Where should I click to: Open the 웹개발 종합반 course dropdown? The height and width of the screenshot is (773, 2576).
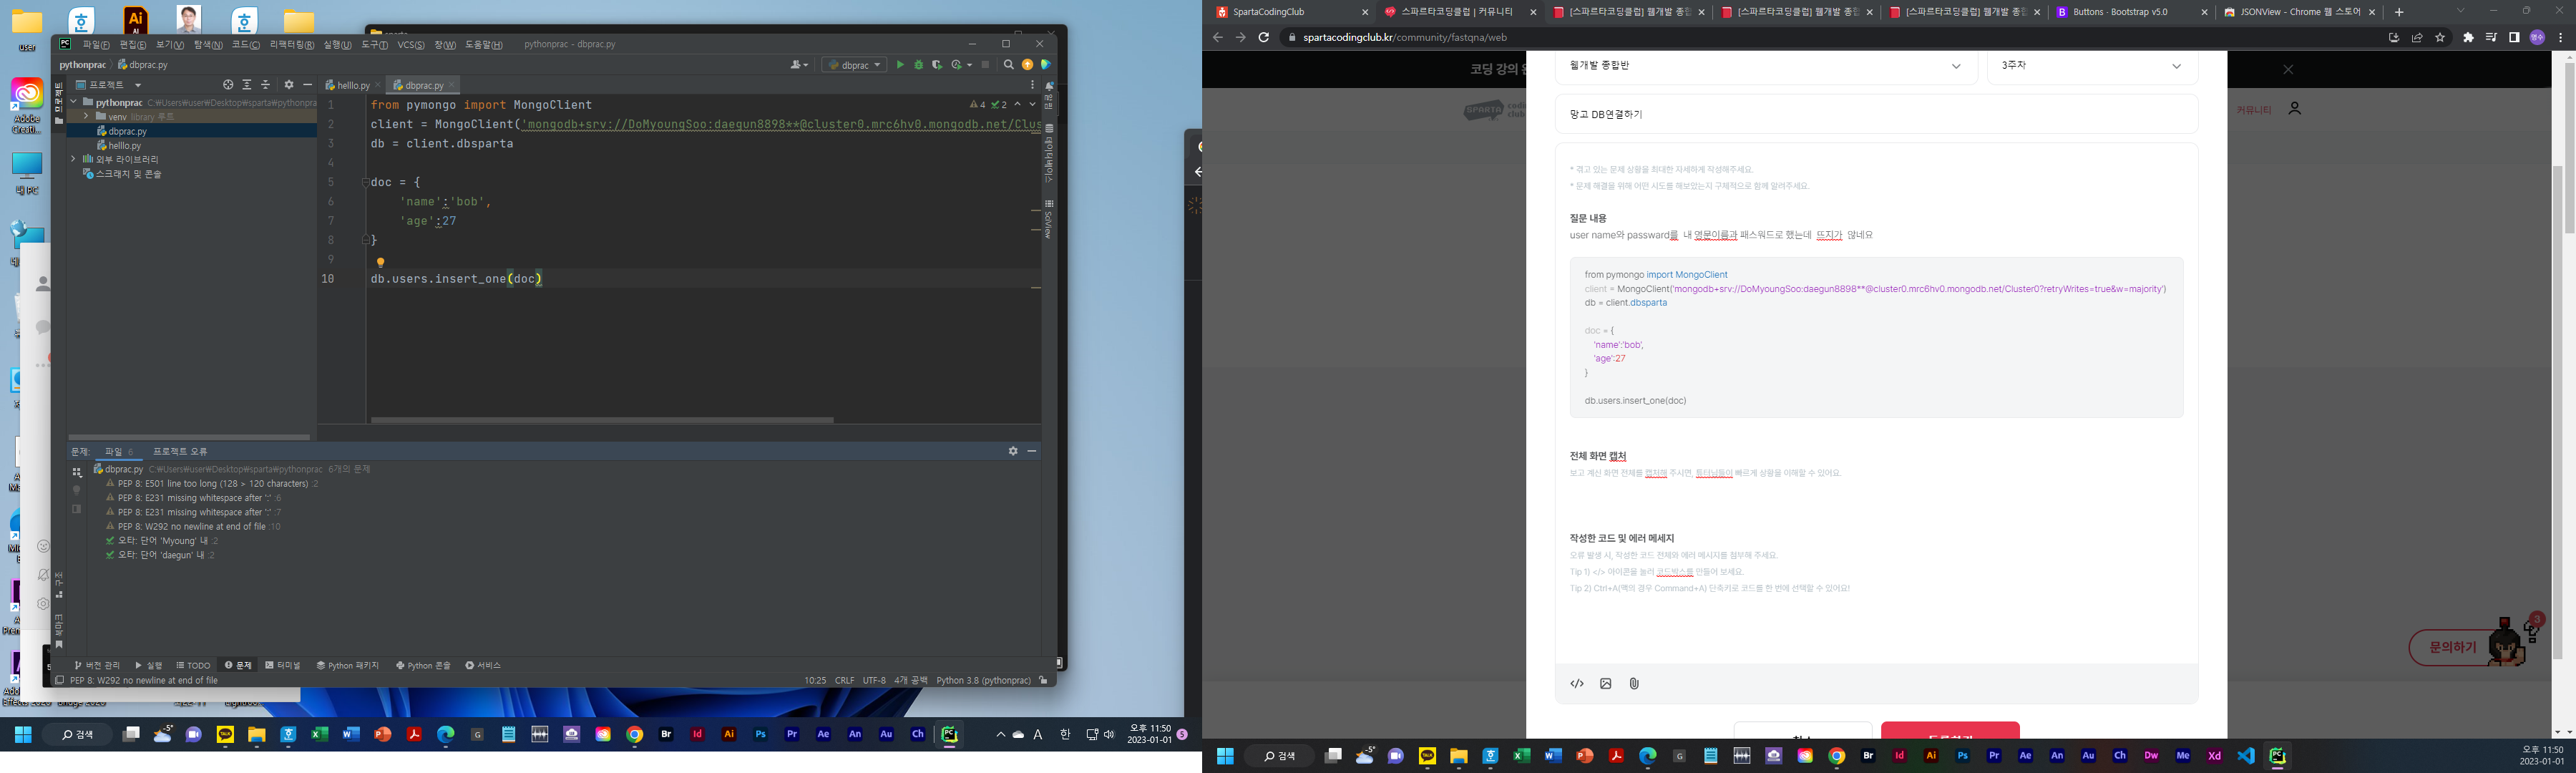[1766, 66]
